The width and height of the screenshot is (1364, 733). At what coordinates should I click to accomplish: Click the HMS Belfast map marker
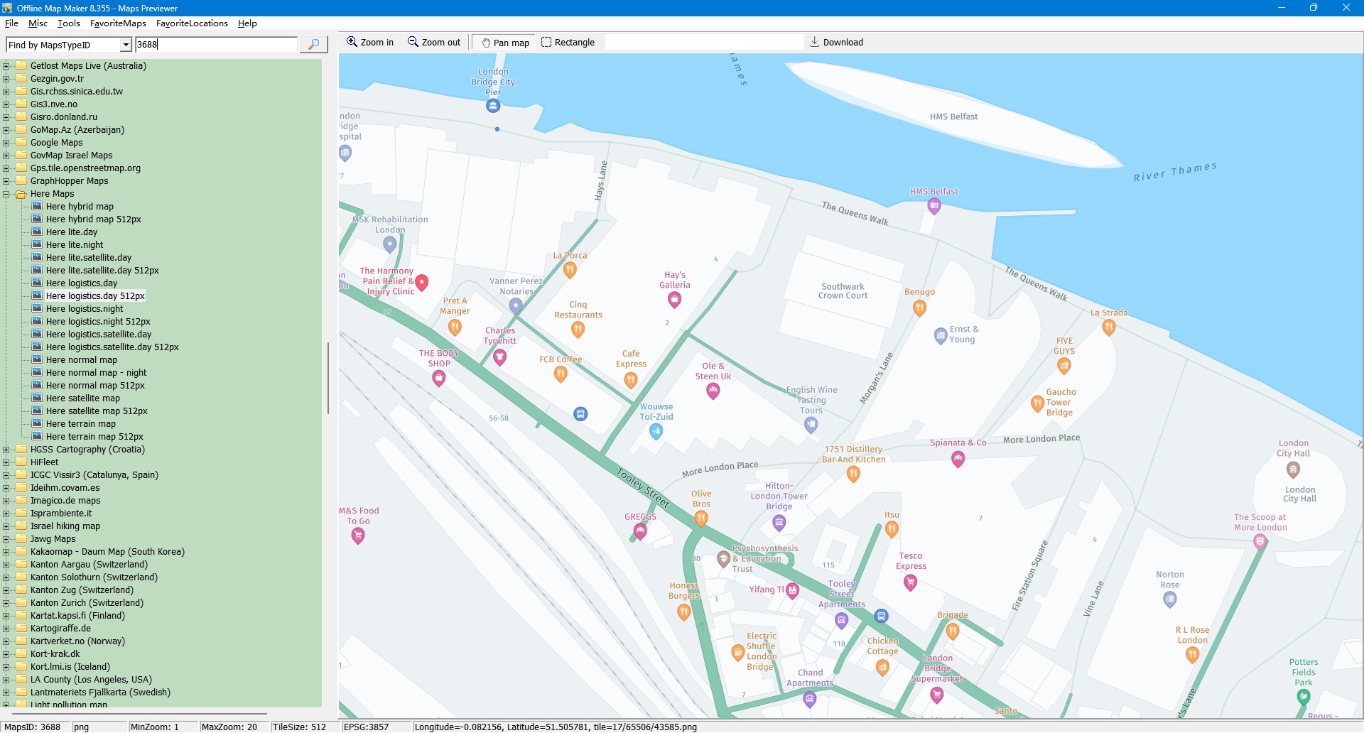coord(934,206)
